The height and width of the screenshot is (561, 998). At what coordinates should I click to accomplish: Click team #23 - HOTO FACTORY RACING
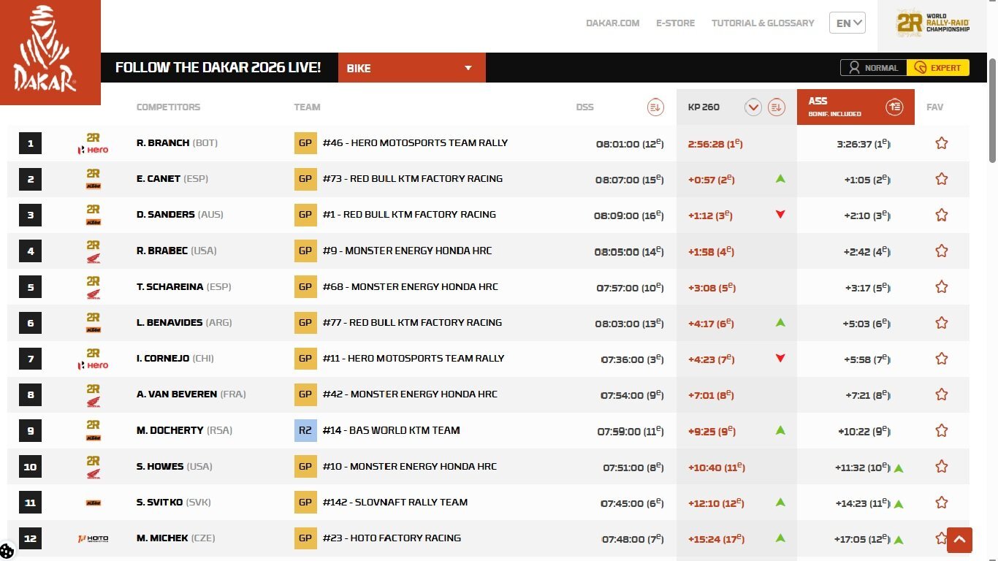pos(392,538)
